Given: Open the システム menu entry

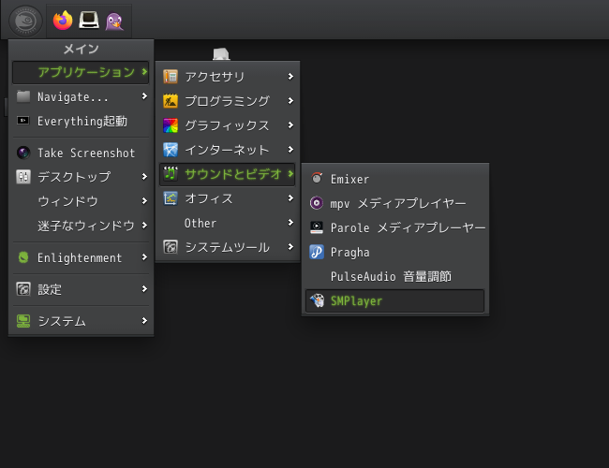Looking at the screenshot, I should (81, 321).
